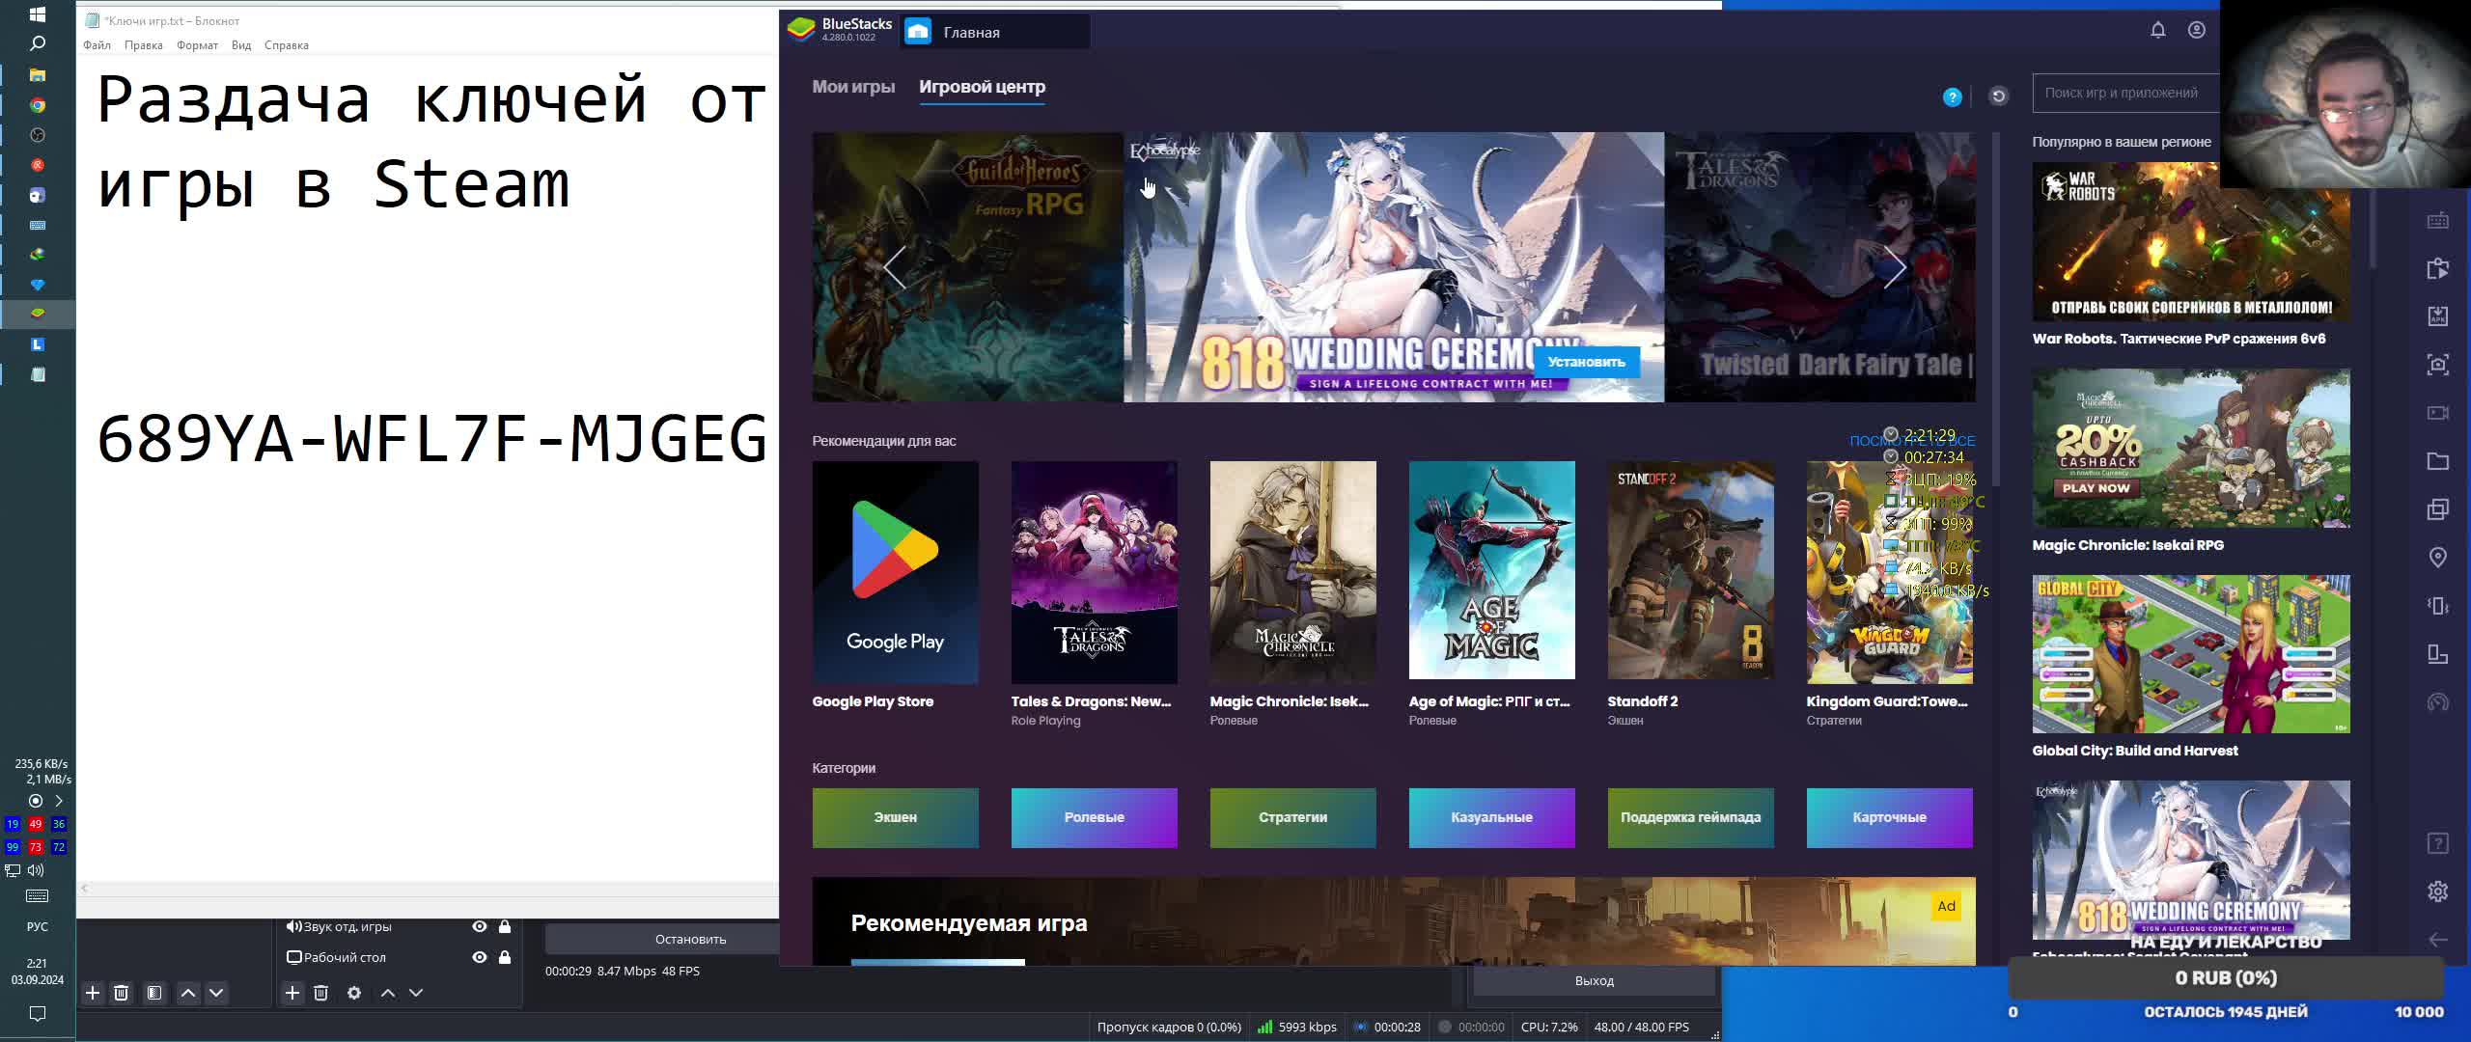Open BlueStacks account profile icon

tap(2196, 30)
